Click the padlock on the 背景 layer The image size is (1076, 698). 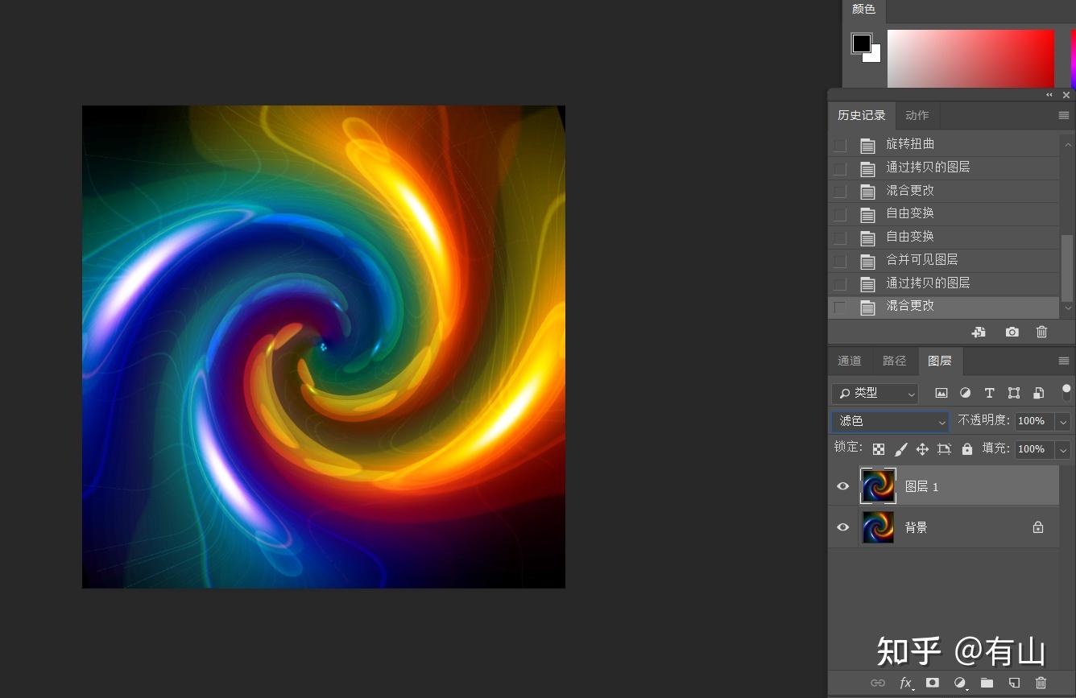pyautogui.click(x=1038, y=527)
